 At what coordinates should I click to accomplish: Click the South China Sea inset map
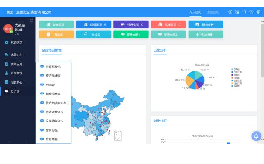click(118, 136)
